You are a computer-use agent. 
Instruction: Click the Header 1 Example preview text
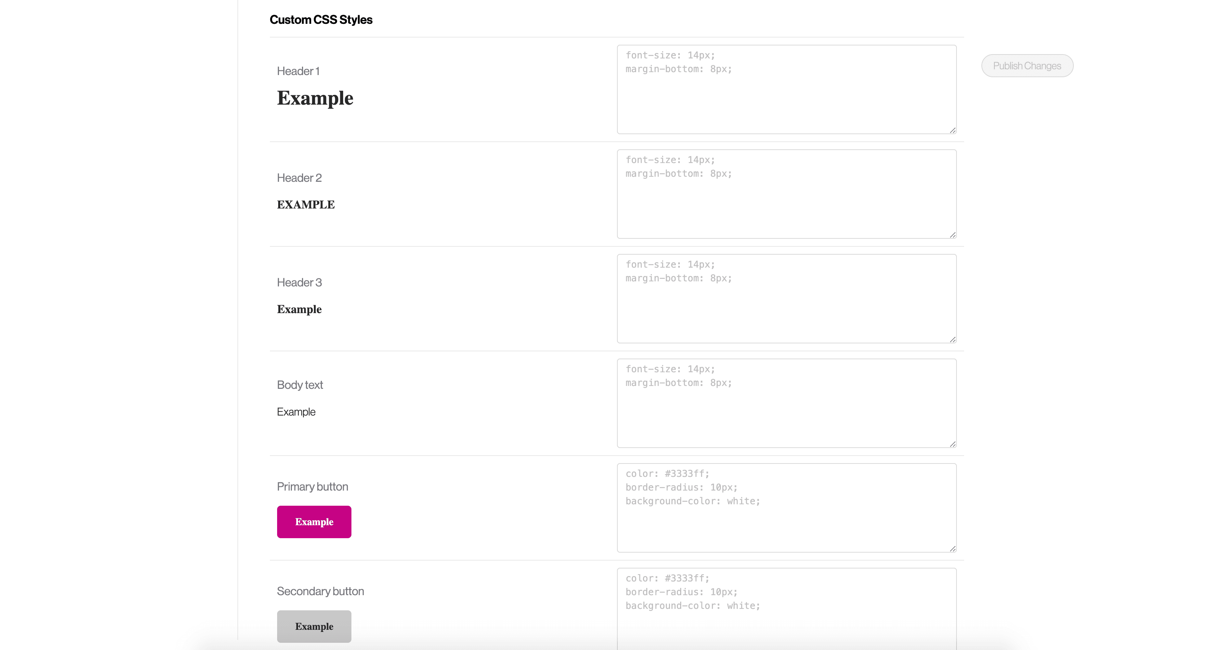point(315,98)
